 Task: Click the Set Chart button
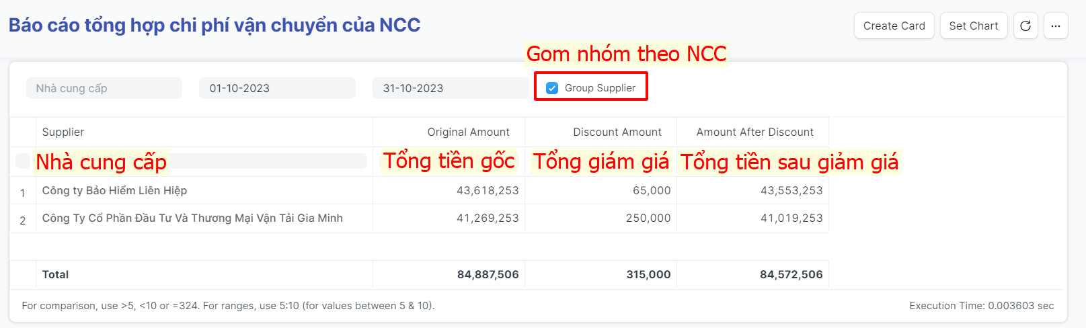pyautogui.click(x=973, y=26)
